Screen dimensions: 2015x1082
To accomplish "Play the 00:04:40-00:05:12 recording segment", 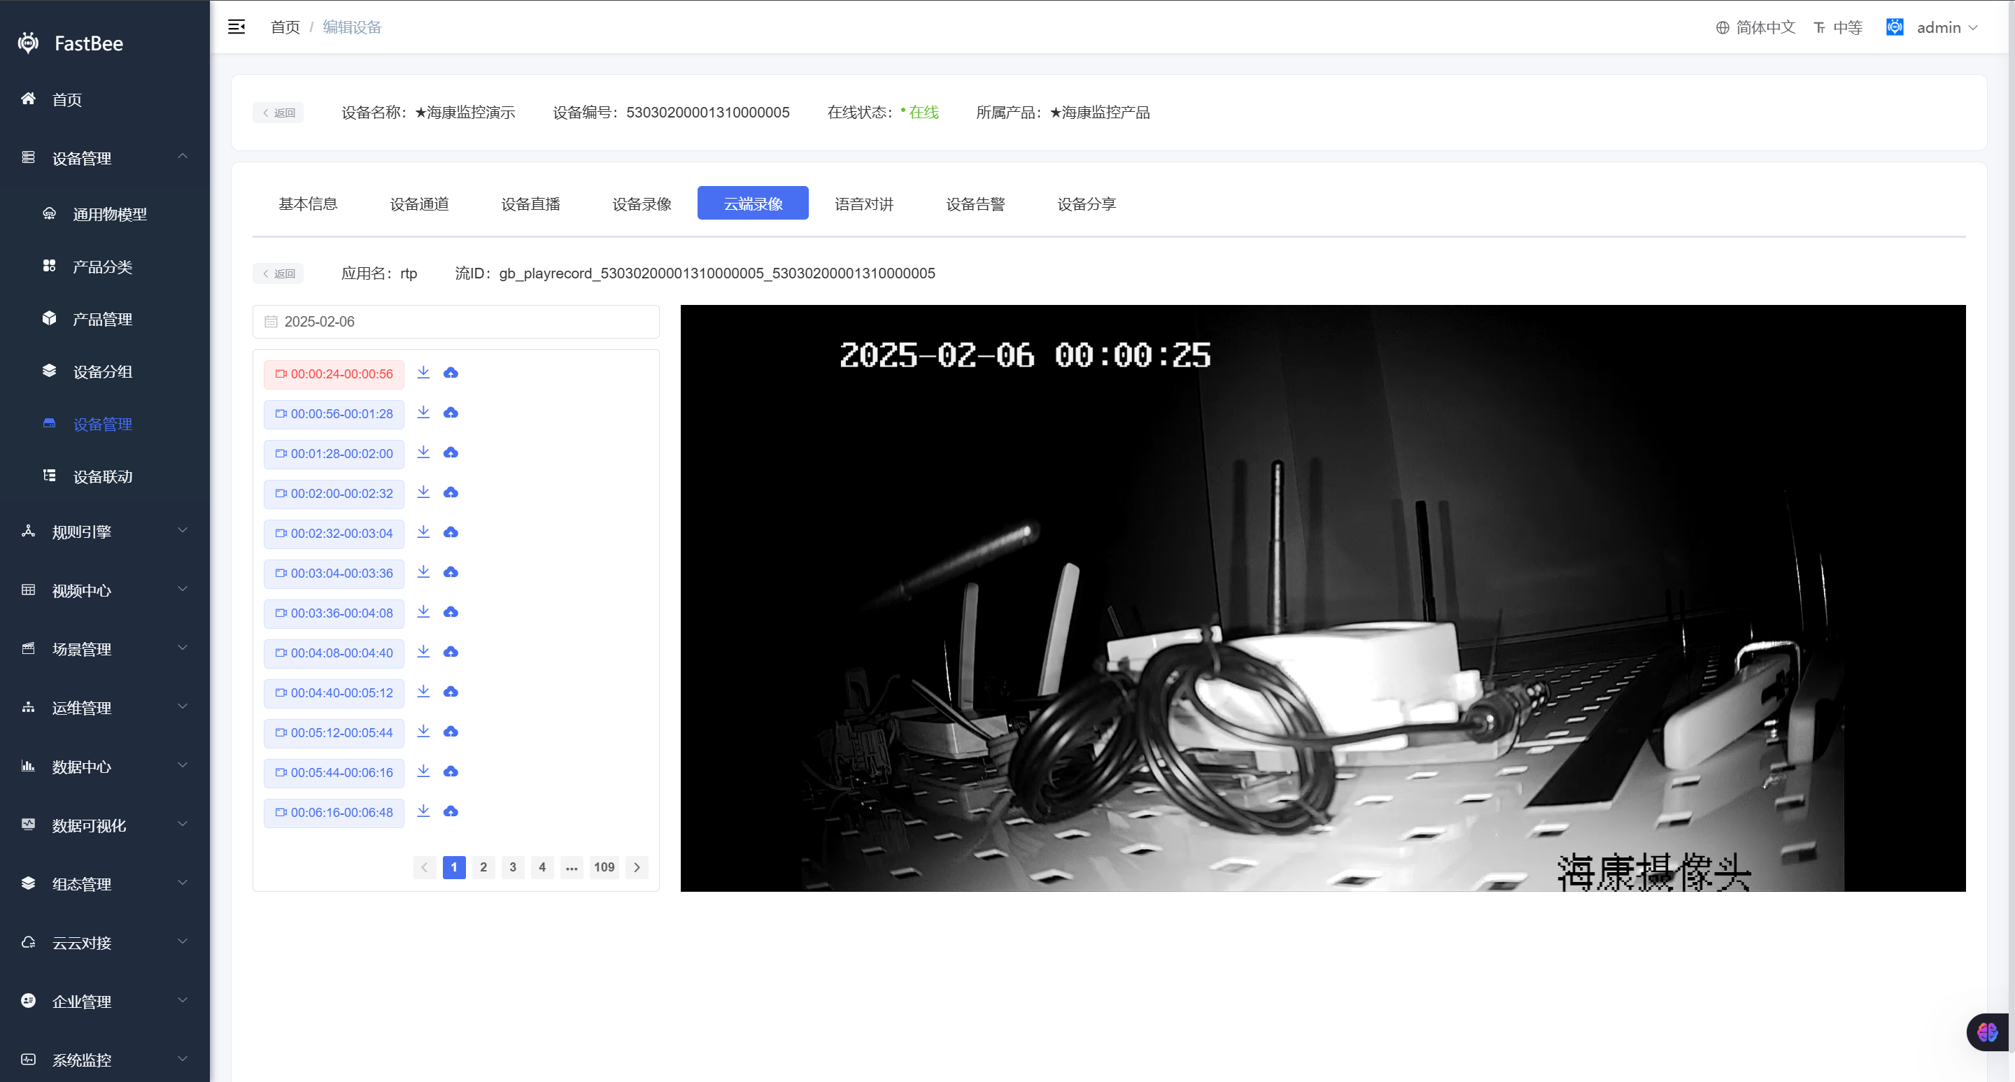I will (x=334, y=692).
